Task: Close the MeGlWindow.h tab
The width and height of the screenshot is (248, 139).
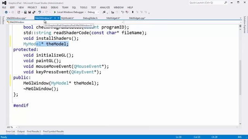Action: coord(59,18)
